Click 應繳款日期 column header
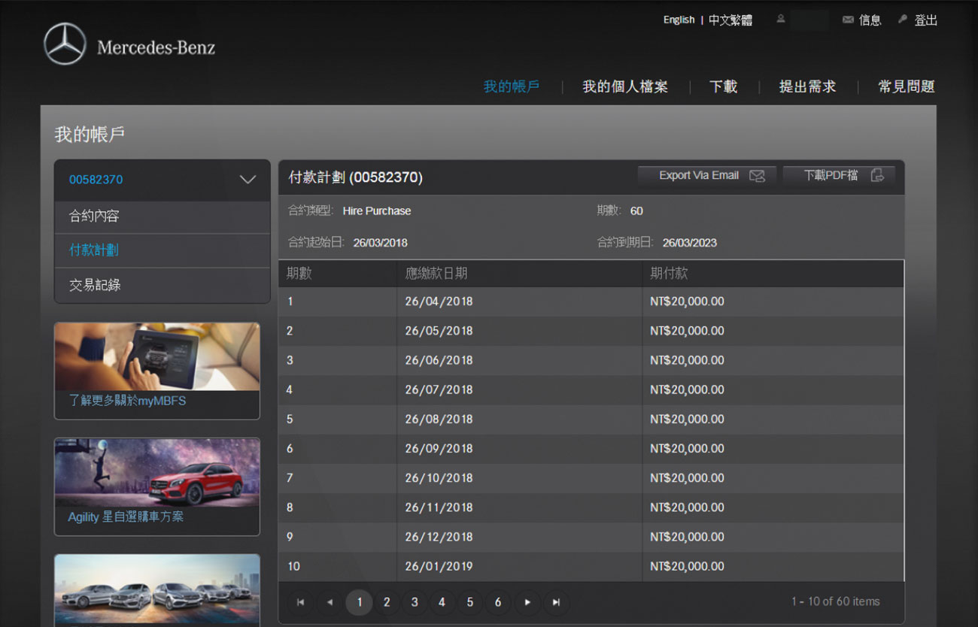The width and height of the screenshot is (978, 627). point(436,274)
